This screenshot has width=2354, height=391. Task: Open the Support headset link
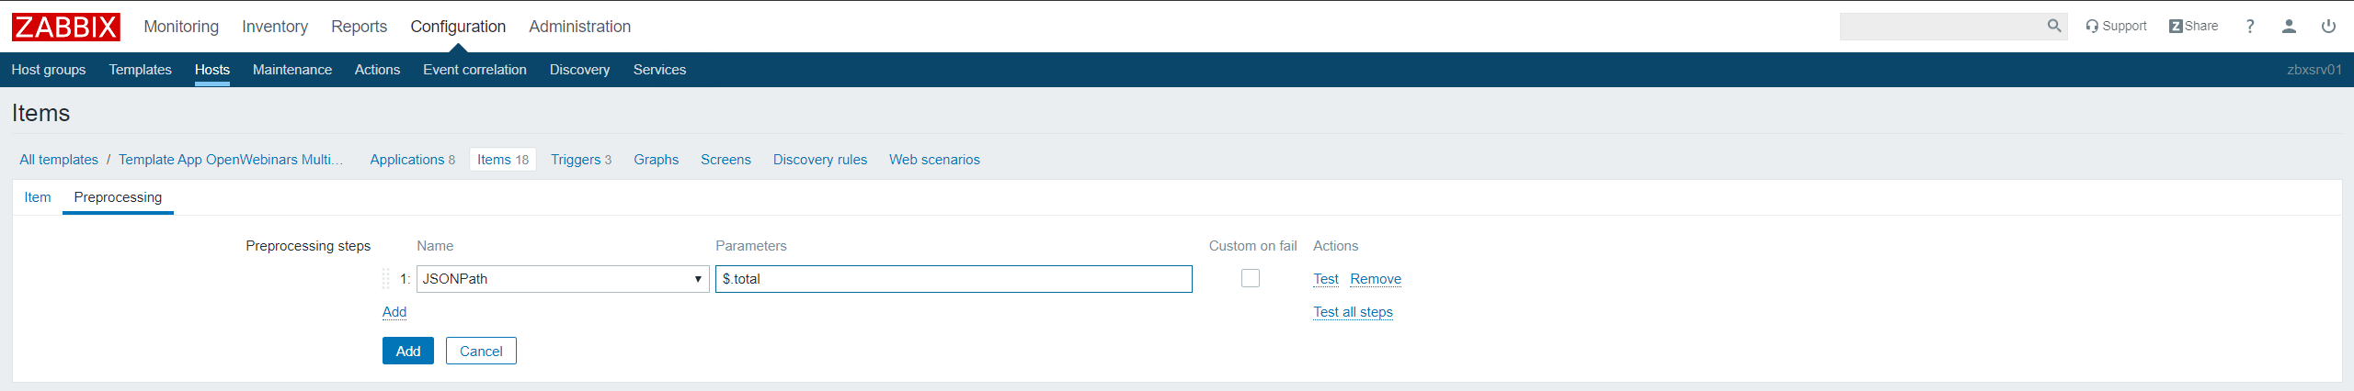click(x=2116, y=27)
